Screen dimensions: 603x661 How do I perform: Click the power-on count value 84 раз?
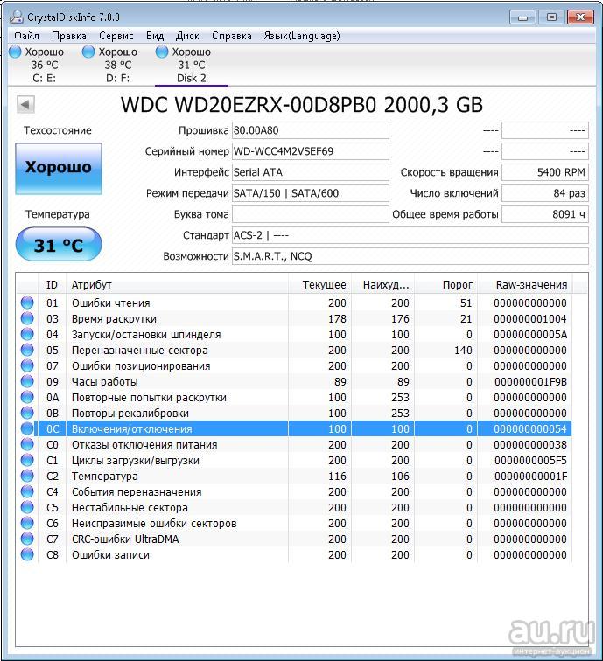point(544,193)
